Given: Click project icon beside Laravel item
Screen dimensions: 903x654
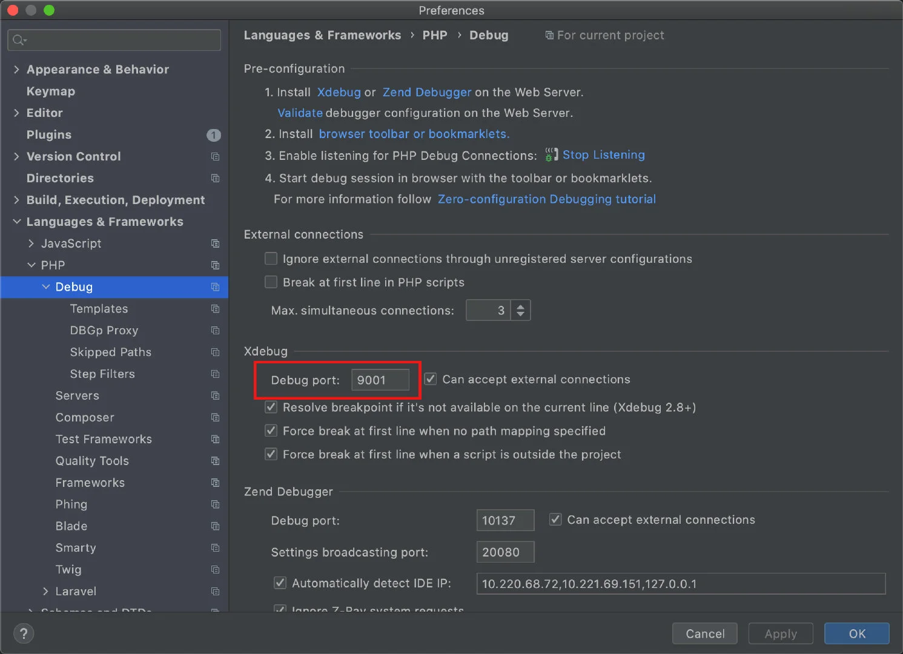Looking at the screenshot, I should 215,591.
